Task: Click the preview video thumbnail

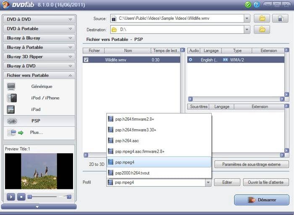Action: click(39, 171)
